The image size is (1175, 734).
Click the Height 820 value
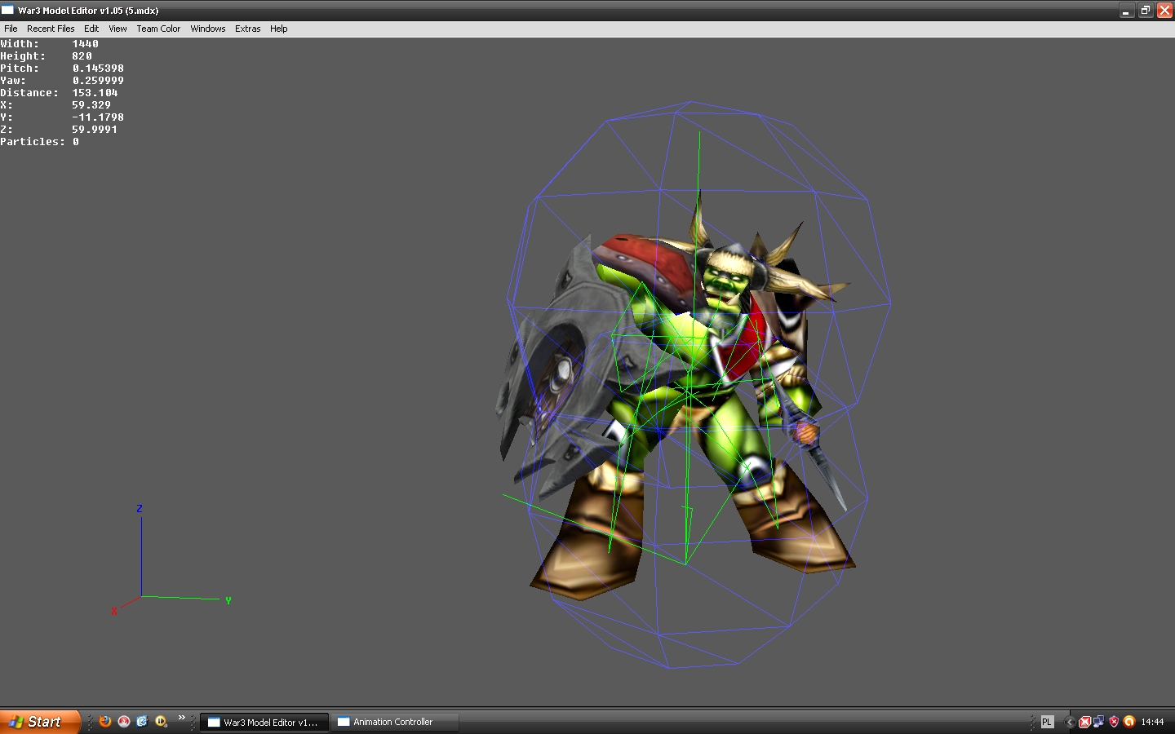[82, 56]
